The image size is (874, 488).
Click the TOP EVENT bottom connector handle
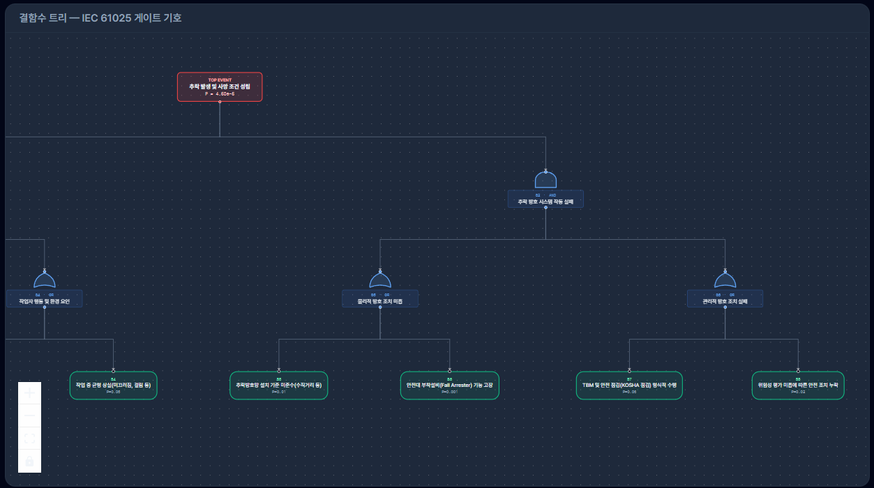220,102
